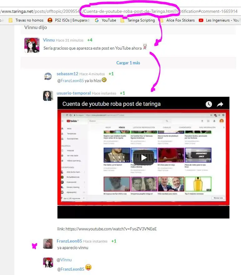Click the 'Hace 4 minutos' timestamp
This screenshot has width=241, height=275.
click(x=92, y=74)
